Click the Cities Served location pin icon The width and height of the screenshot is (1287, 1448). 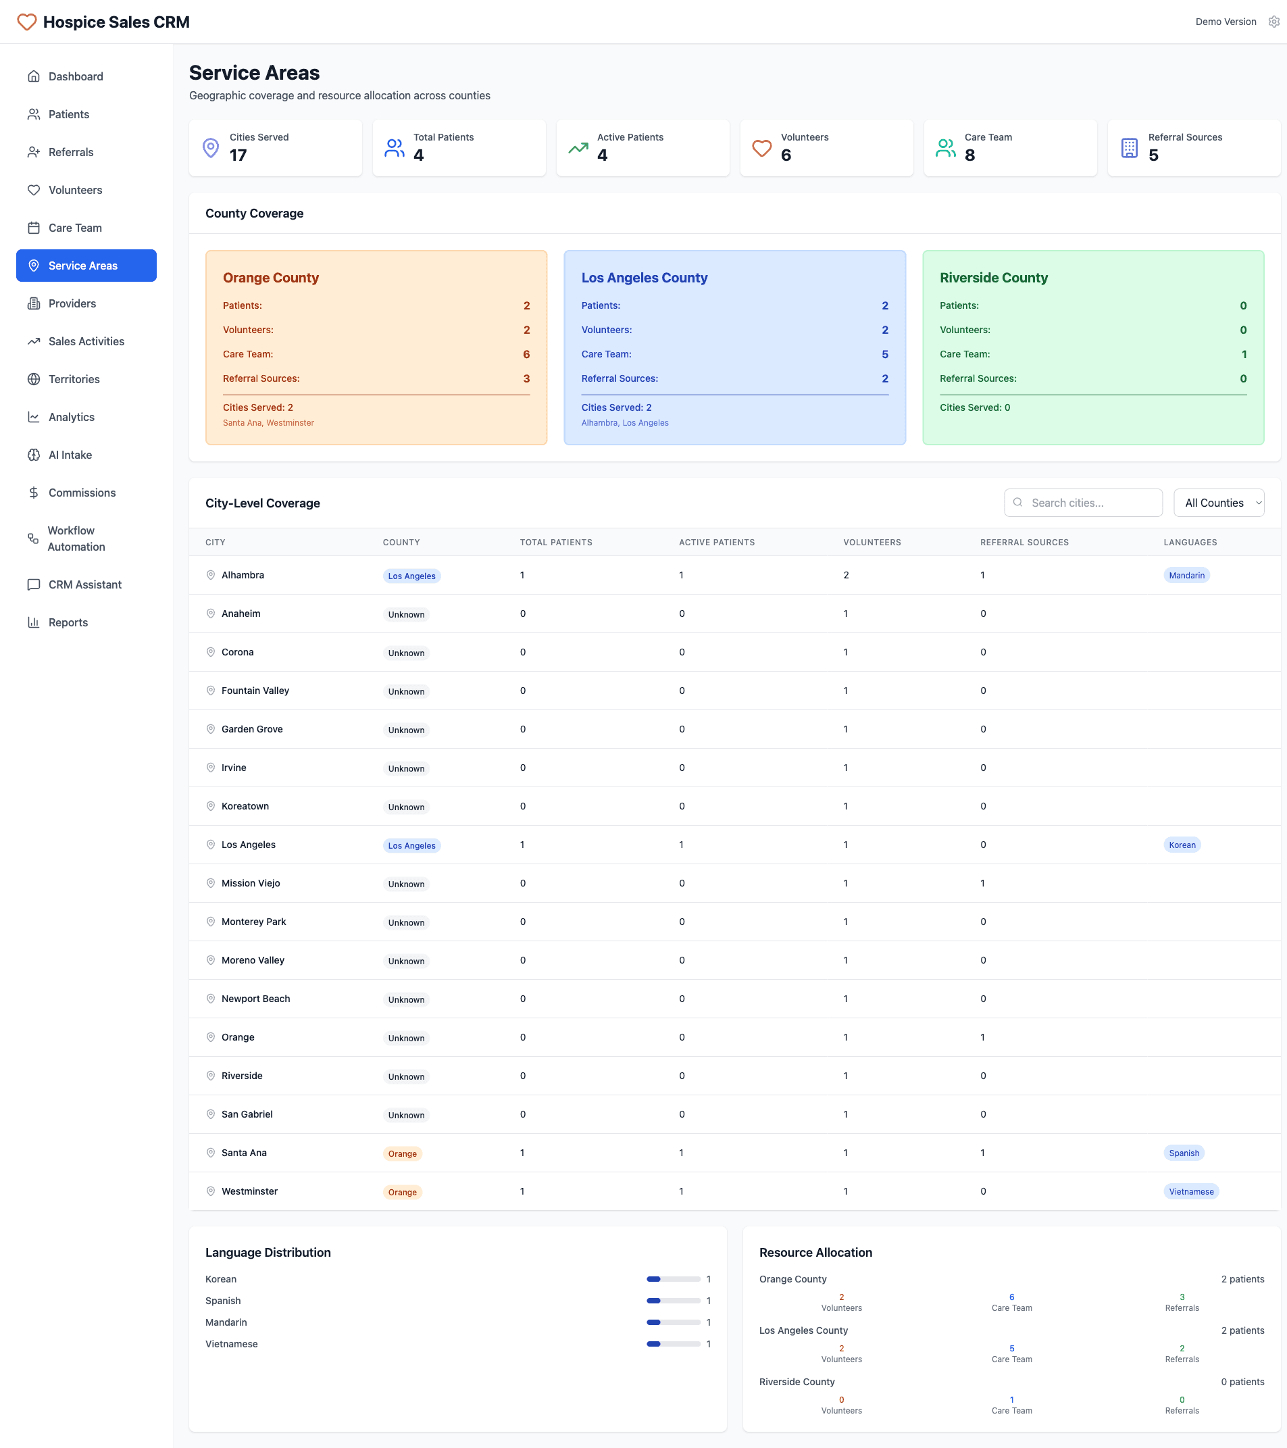210,147
